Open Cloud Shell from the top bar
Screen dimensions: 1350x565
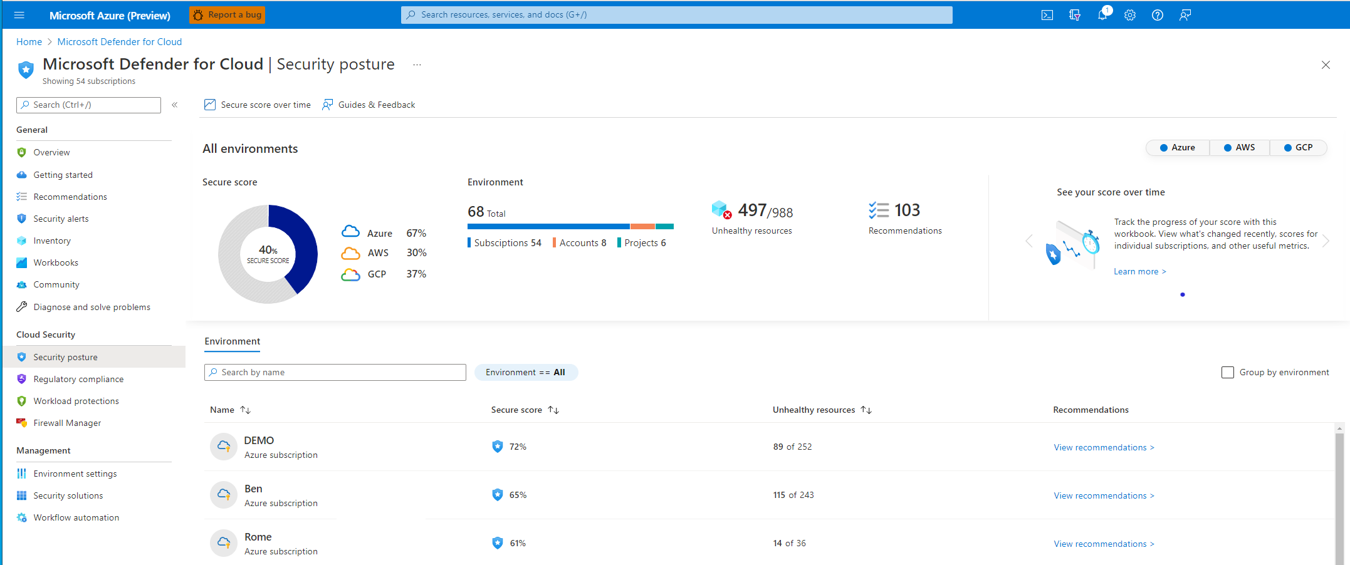click(1047, 15)
